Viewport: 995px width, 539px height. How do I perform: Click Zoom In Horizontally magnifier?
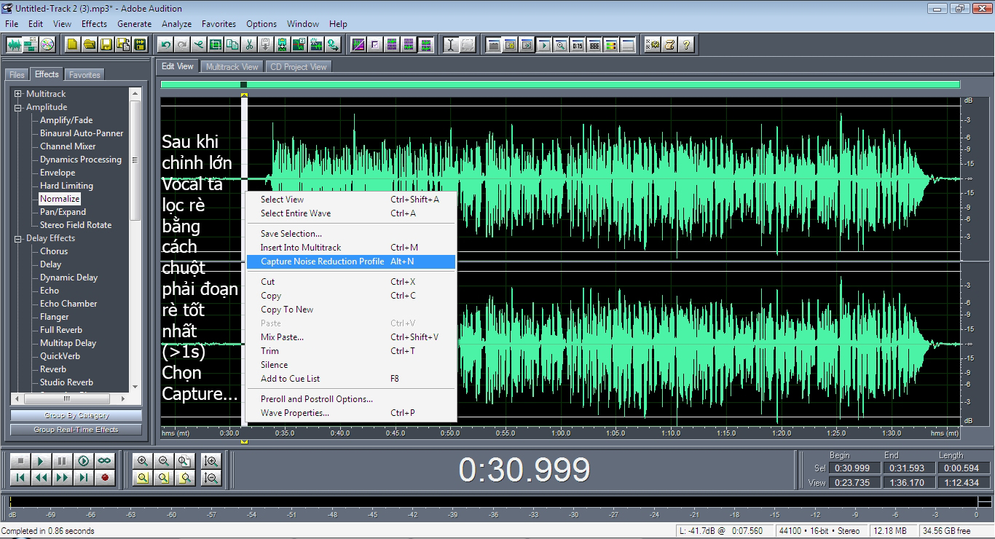click(143, 461)
